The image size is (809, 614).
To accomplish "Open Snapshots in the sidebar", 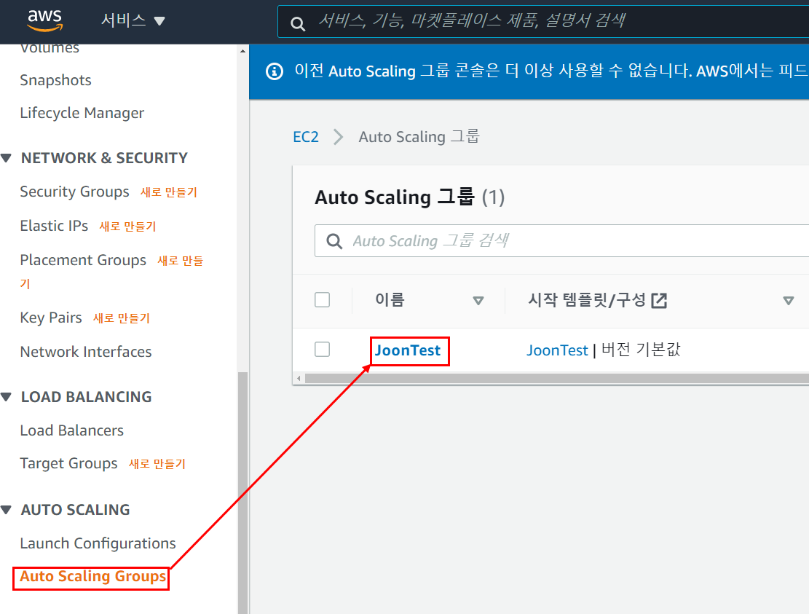I will coord(56,80).
